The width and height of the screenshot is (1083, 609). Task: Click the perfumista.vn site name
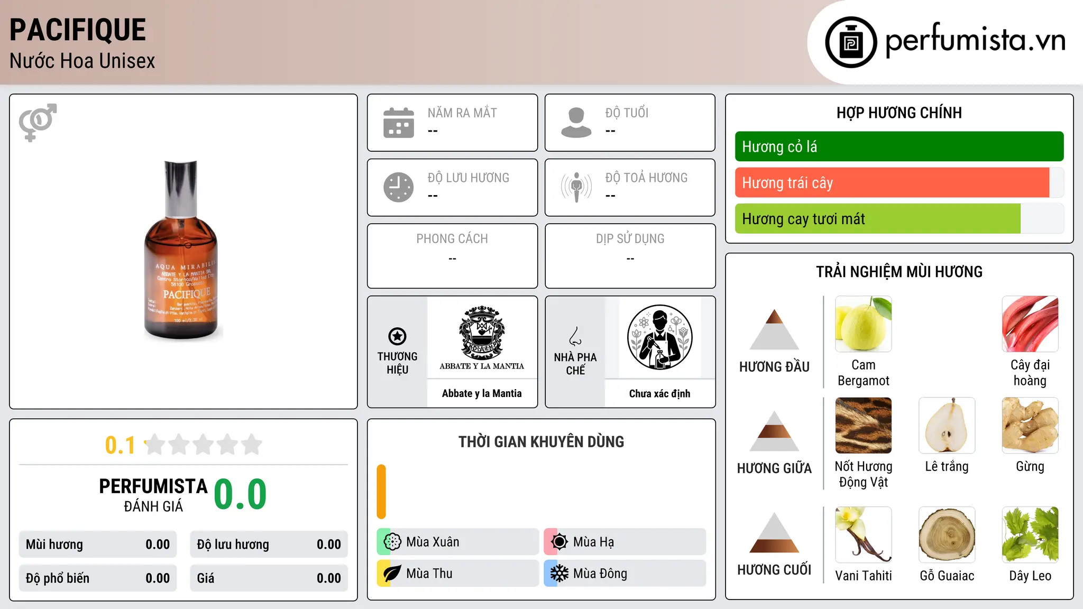pyautogui.click(x=975, y=40)
